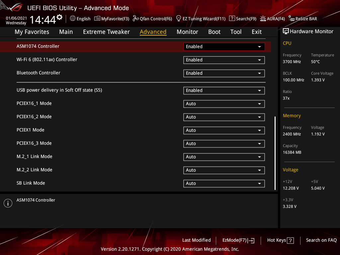Expand M.2_2 Link Mode dropdown
The height and width of the screenshot is (255, 340).
pyautogui.click(x=224, y=170)
